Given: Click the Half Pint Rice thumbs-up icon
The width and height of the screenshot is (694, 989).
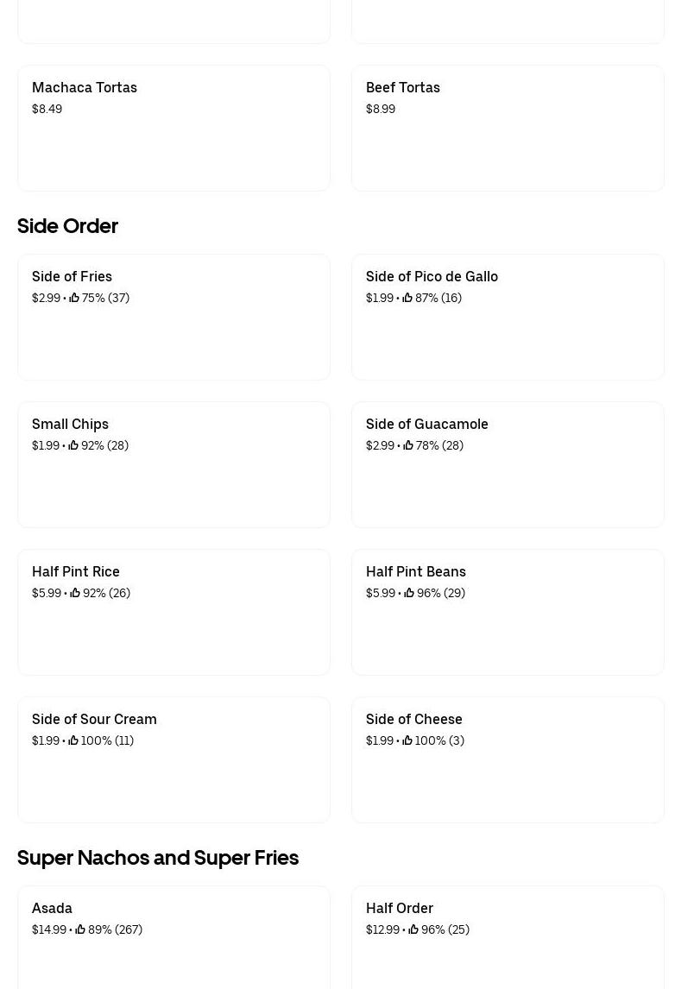Looking at the screenshot, I should tap(75, 593).
